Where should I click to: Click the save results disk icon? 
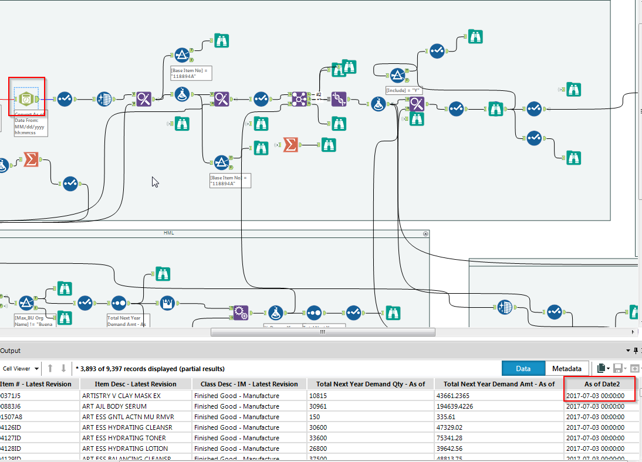(618, 368)
